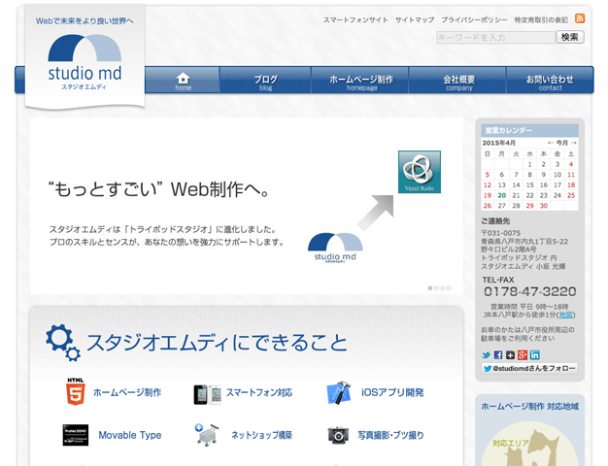The image size is (608, 466).
Task: Click the @studiomd follow button
Action: (529, 368)
